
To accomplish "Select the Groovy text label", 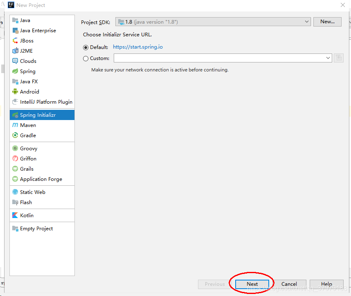I will (x=29, y=149).
